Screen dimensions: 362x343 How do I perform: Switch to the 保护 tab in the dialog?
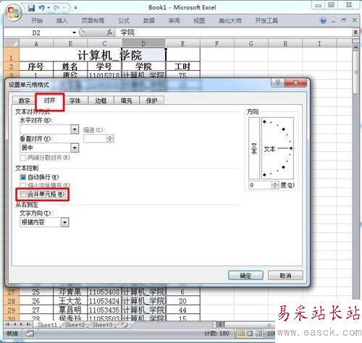(151, 101)
